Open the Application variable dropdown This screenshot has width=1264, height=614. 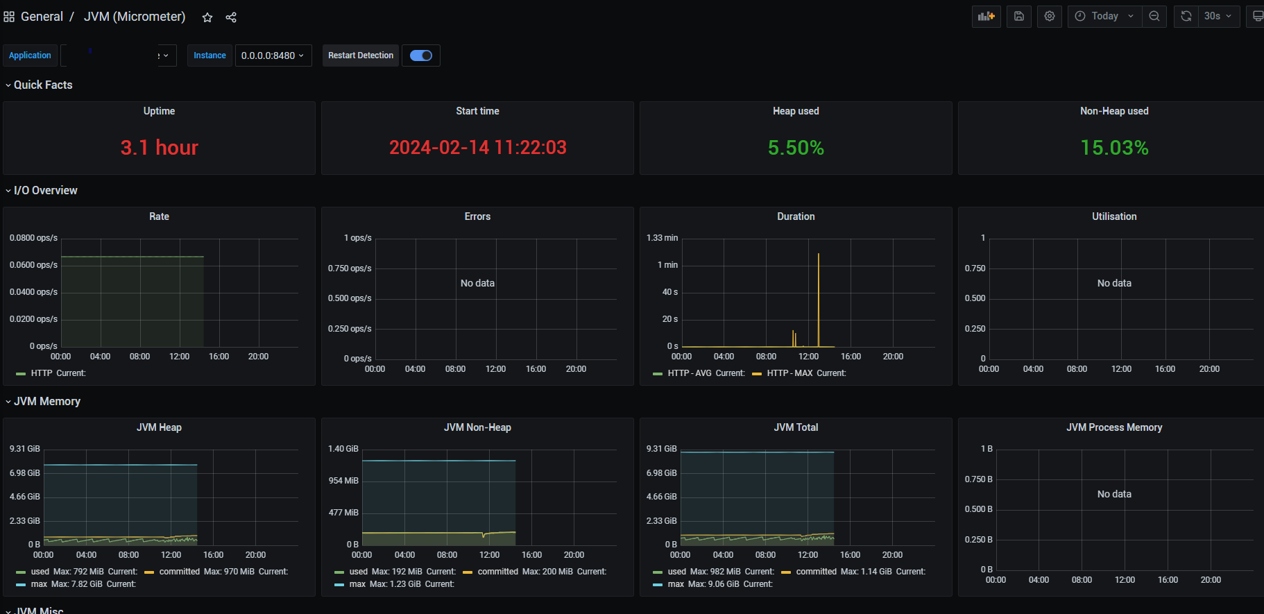click(119, 56)
